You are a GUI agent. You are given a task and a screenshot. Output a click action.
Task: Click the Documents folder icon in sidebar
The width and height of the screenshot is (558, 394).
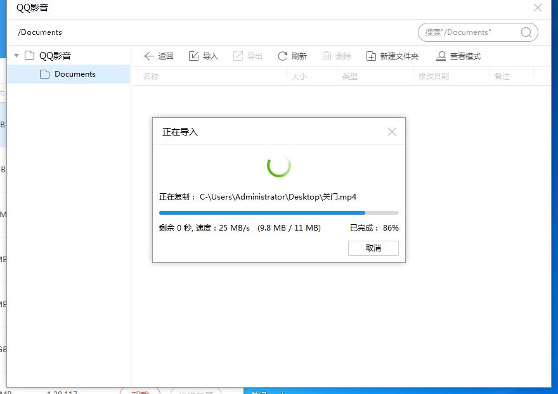[x=44, y=73]
